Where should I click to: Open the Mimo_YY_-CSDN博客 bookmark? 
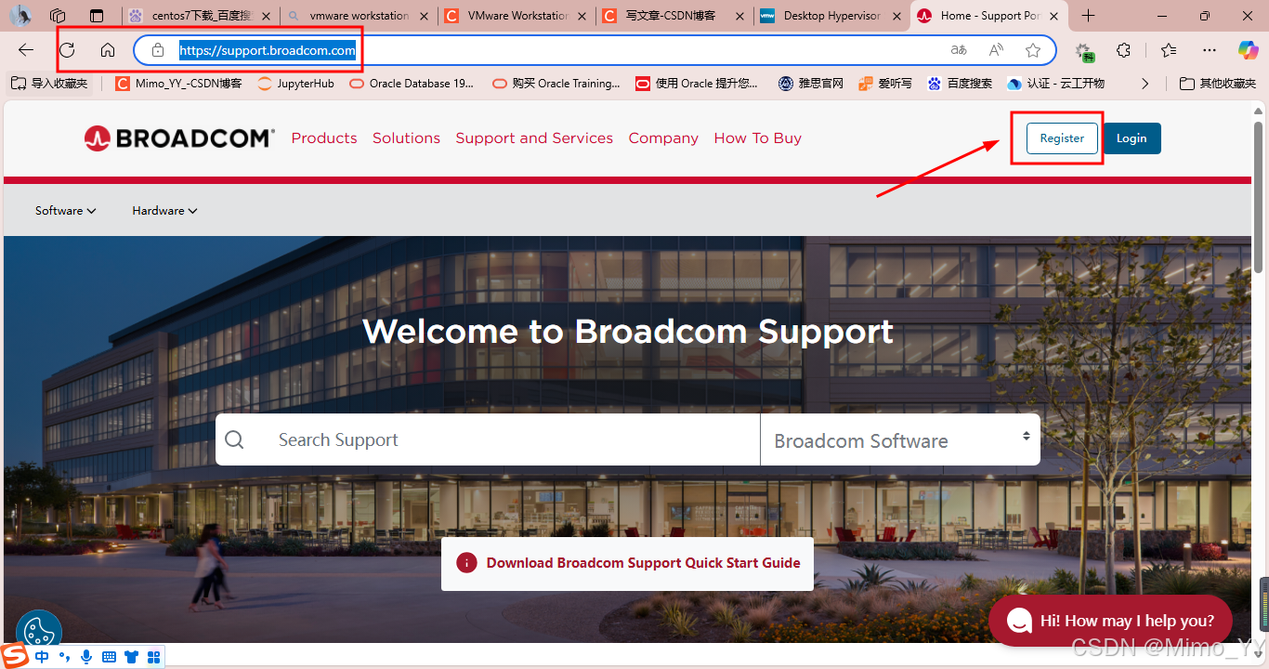click(x=178, y=84)
